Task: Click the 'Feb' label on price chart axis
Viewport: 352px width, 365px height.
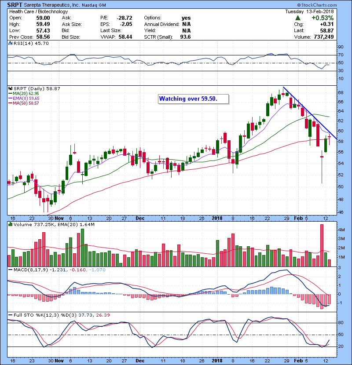Action: [298, 219]
